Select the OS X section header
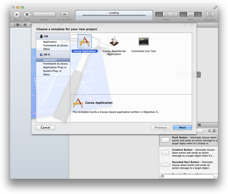The width and height of the screenshot is (228, 194). point(53,55)
